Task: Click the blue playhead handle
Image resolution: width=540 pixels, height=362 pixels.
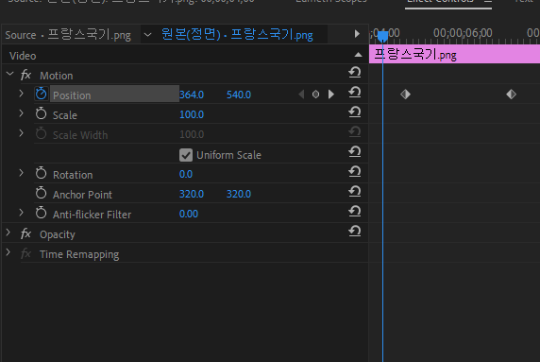Action: (x=382, y=36)
